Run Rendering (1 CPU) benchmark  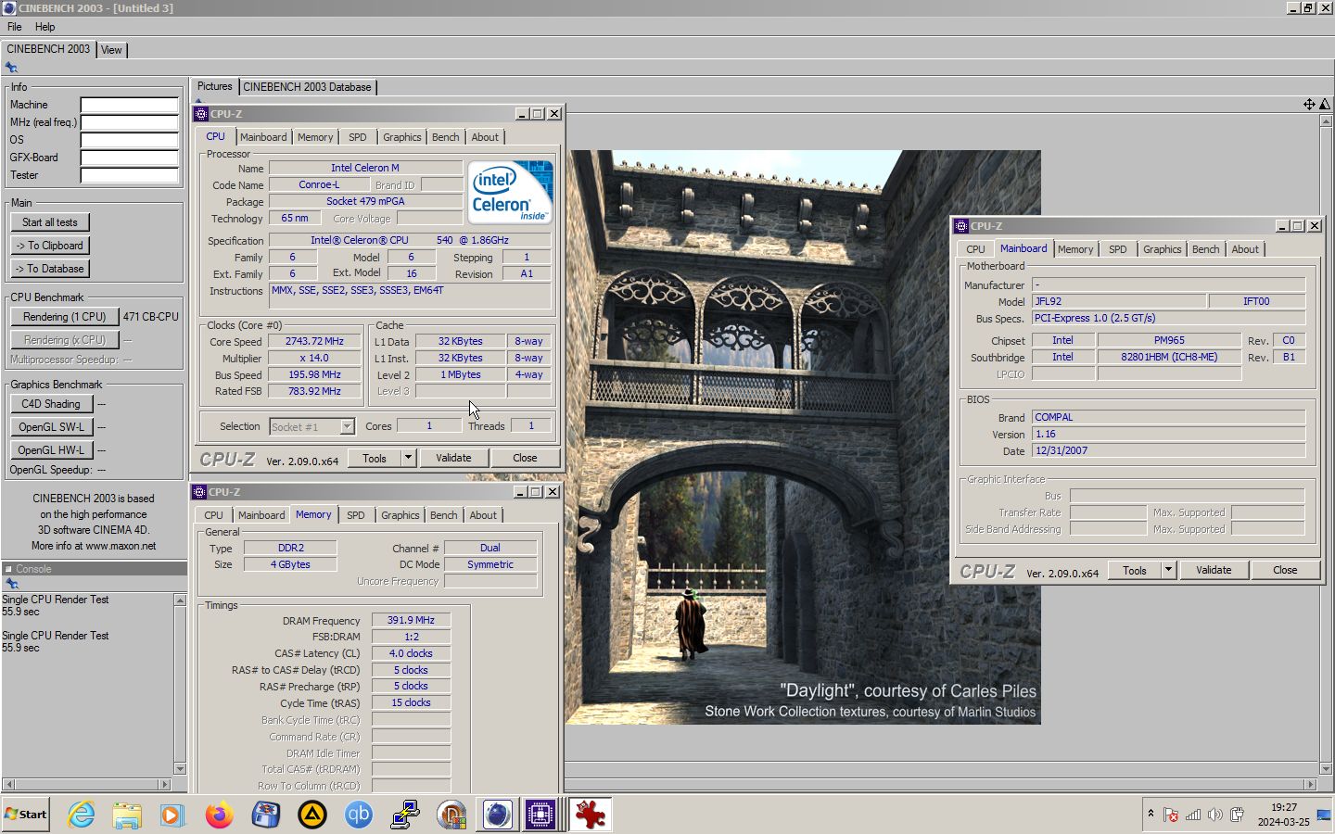click(64, 317)
